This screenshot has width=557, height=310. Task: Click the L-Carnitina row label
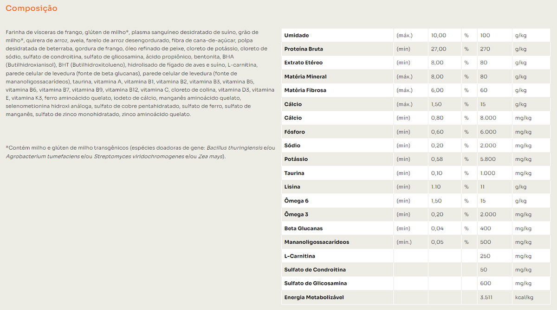(299, 256)
